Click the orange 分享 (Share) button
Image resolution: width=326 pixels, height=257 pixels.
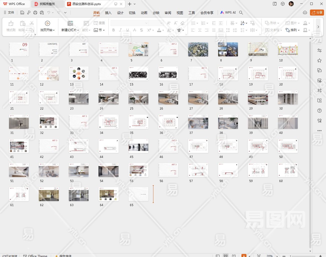coord(317,13)
